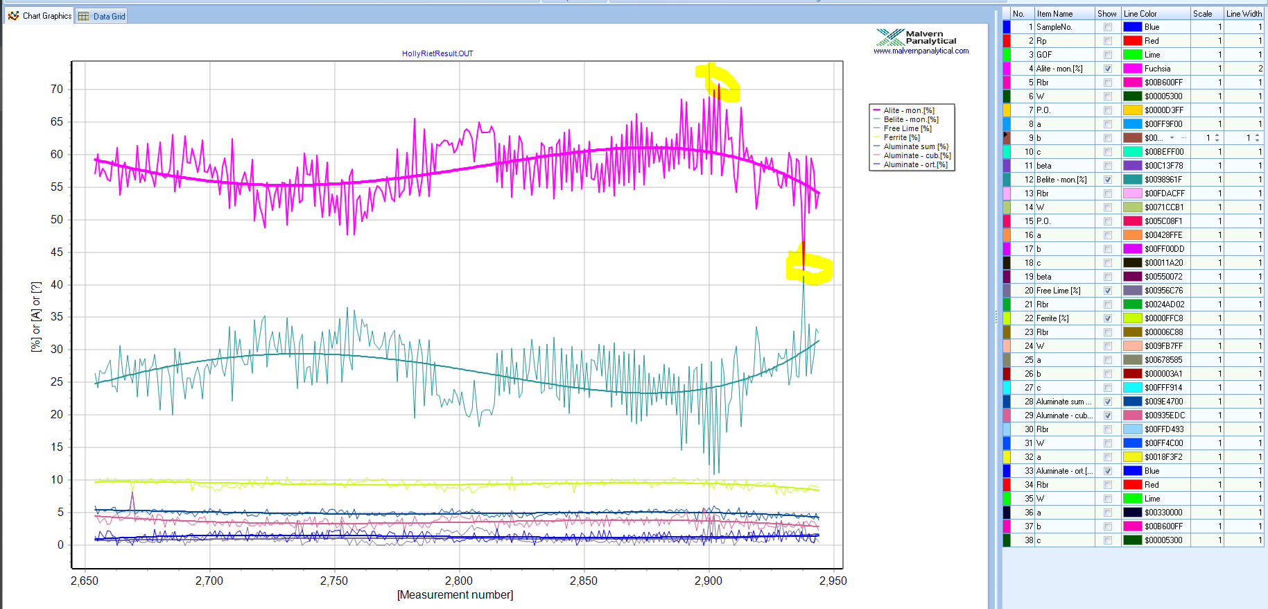The image size is (1268, 609).
Task: Select row 19 beta item name cell
Action: click(1065, 277)
